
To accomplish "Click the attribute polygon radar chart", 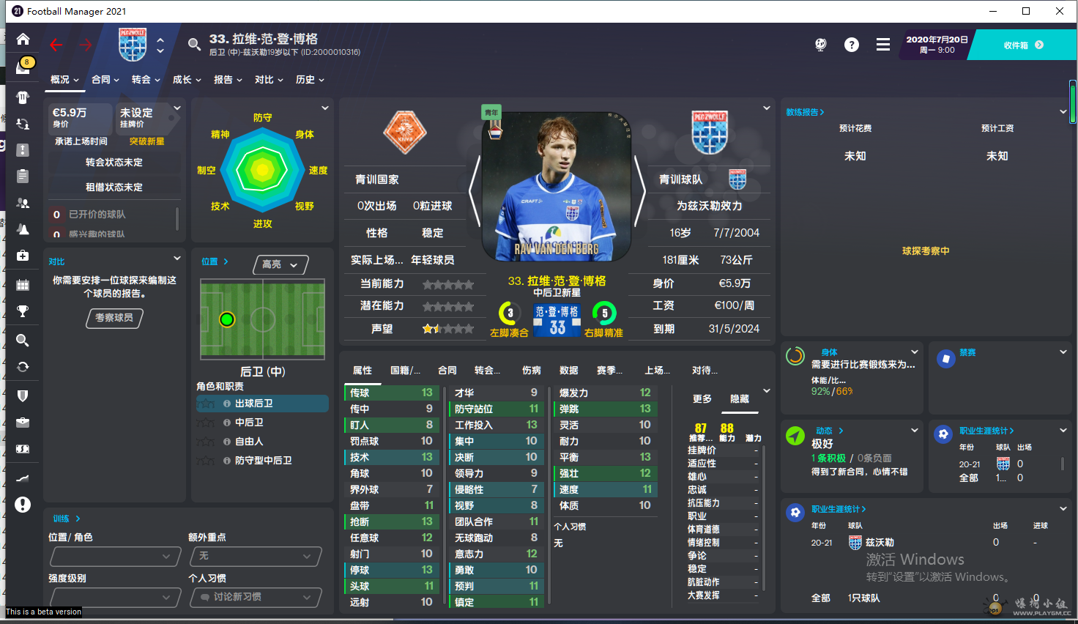I will [262, 171].
